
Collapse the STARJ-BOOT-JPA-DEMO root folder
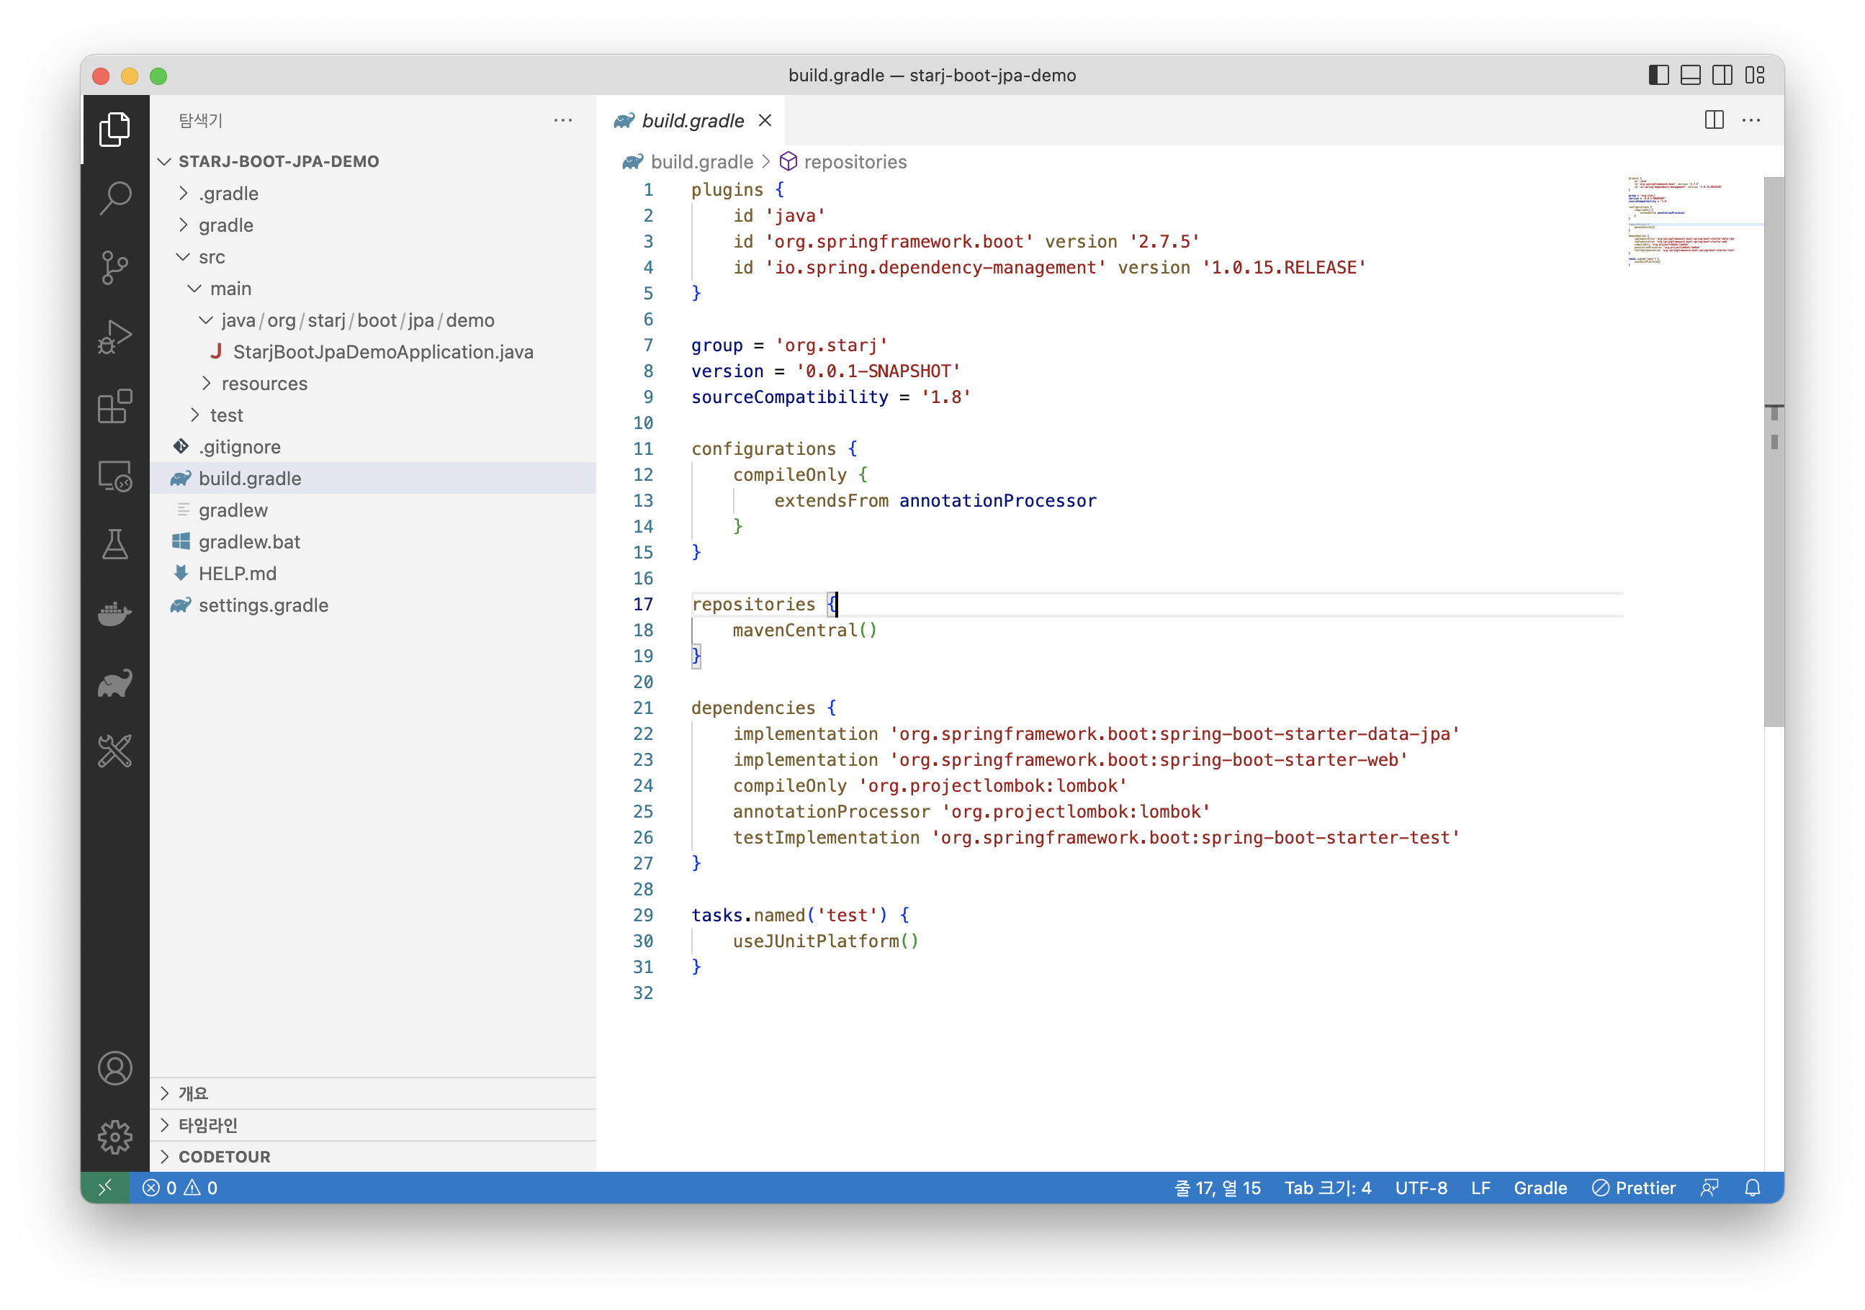tap(165, 161)
